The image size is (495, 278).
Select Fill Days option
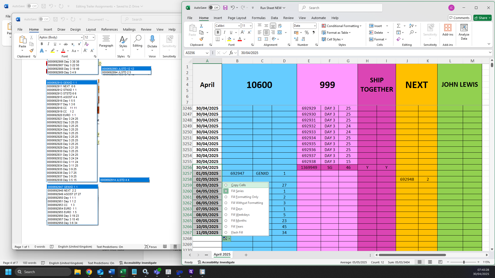pos(245,209)
